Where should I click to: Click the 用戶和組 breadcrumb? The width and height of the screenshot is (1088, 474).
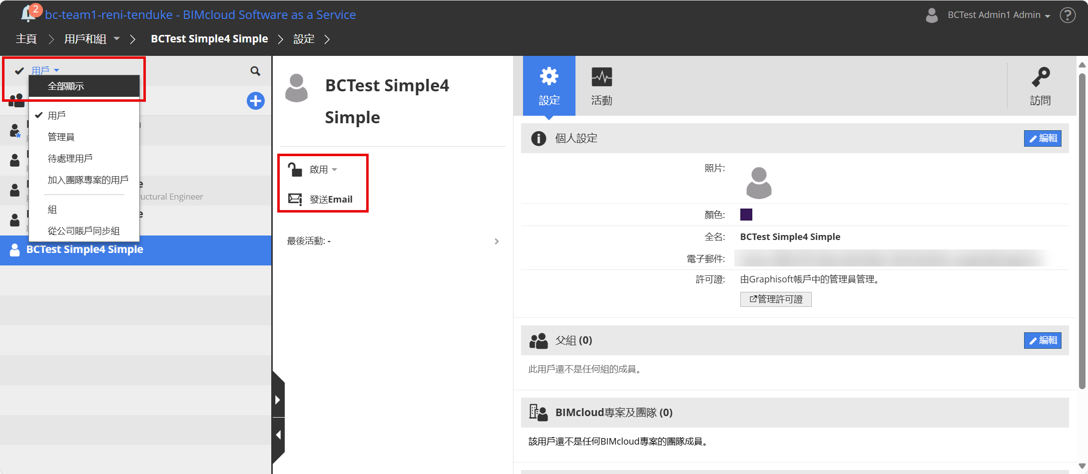click(x=85, y=39)
